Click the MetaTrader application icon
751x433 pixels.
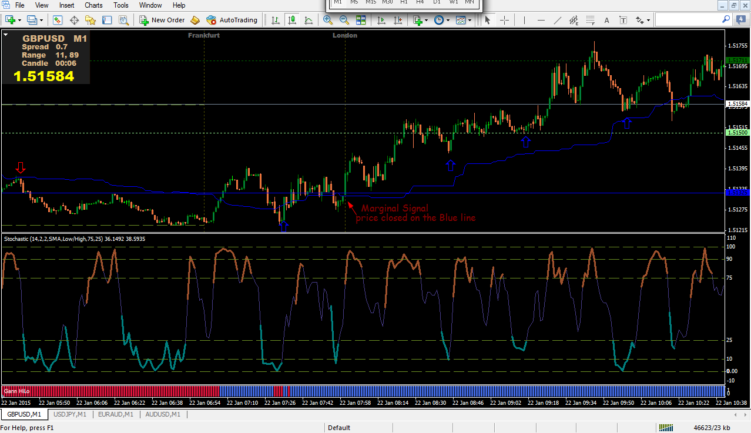[5, 5]
